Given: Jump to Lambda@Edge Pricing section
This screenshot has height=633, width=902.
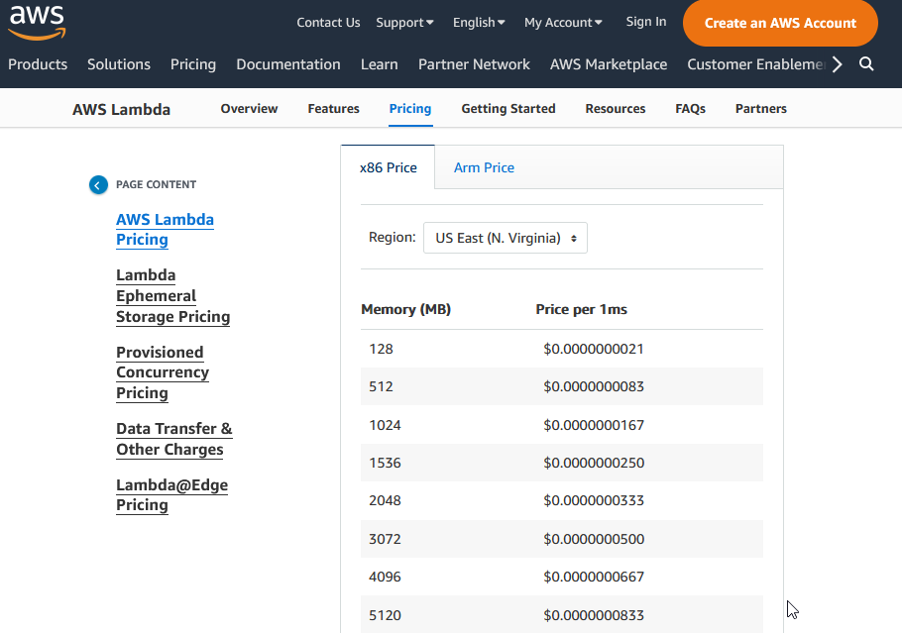Looking at the screenshot, I should [172, 494].
